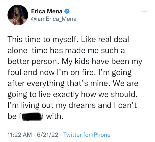Click the word "should." in the tweet
Viewport: 155px width, 142px height.
click(124, 94)
